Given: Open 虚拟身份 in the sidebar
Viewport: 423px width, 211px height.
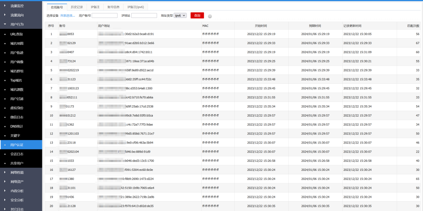Looking at the screenshot, I should [x=21, y=108].
